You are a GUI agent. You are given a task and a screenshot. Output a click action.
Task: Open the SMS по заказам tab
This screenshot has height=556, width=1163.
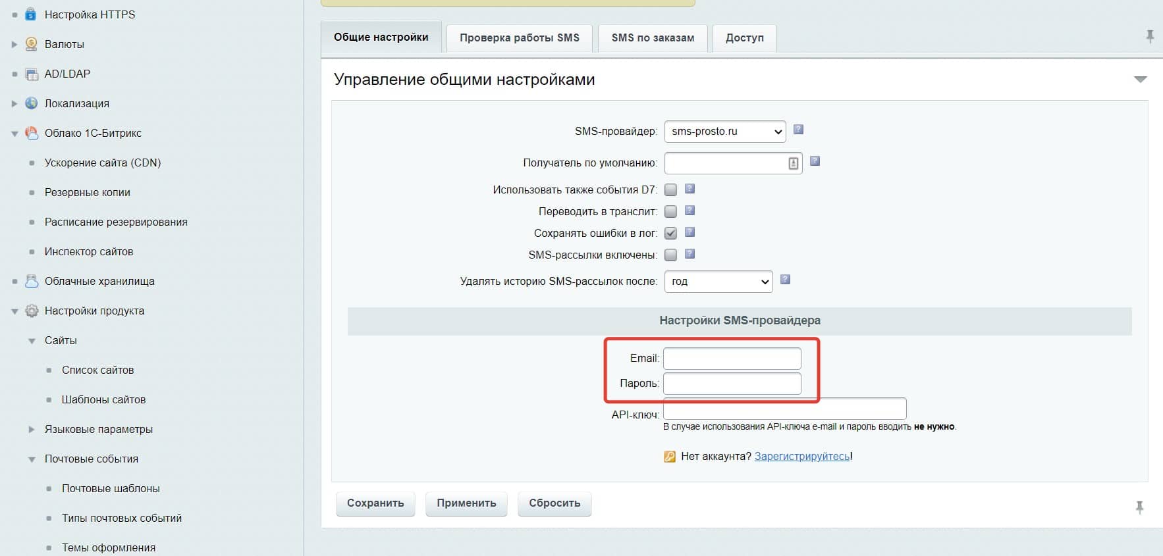point(653,38)
